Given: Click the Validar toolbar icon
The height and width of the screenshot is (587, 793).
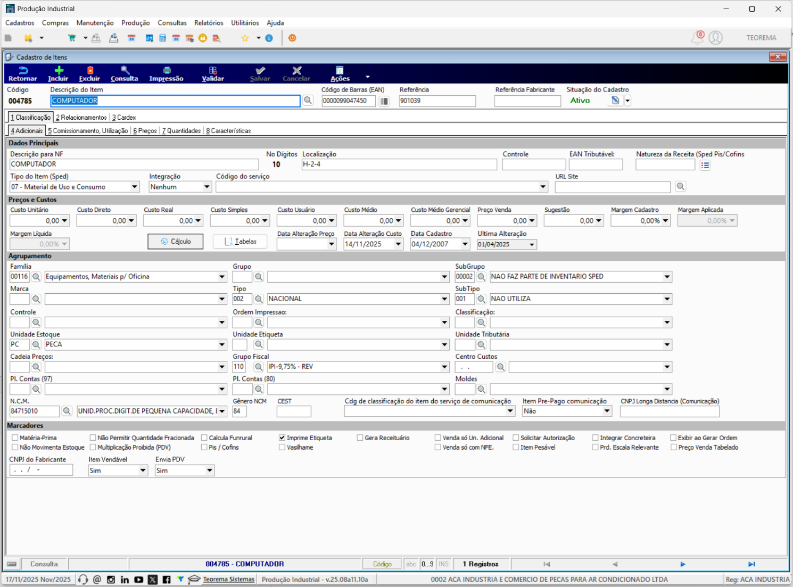Looking at the screenshot, I should click(x=213, y=70).
